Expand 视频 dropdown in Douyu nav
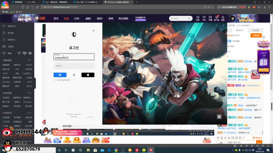This screenshot has height=153, width=273. (x=88, y=19)
